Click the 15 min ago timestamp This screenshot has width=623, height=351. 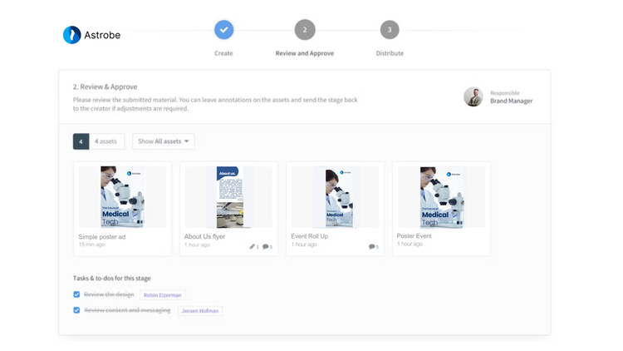pyautogui.click(x=91, y=245)
